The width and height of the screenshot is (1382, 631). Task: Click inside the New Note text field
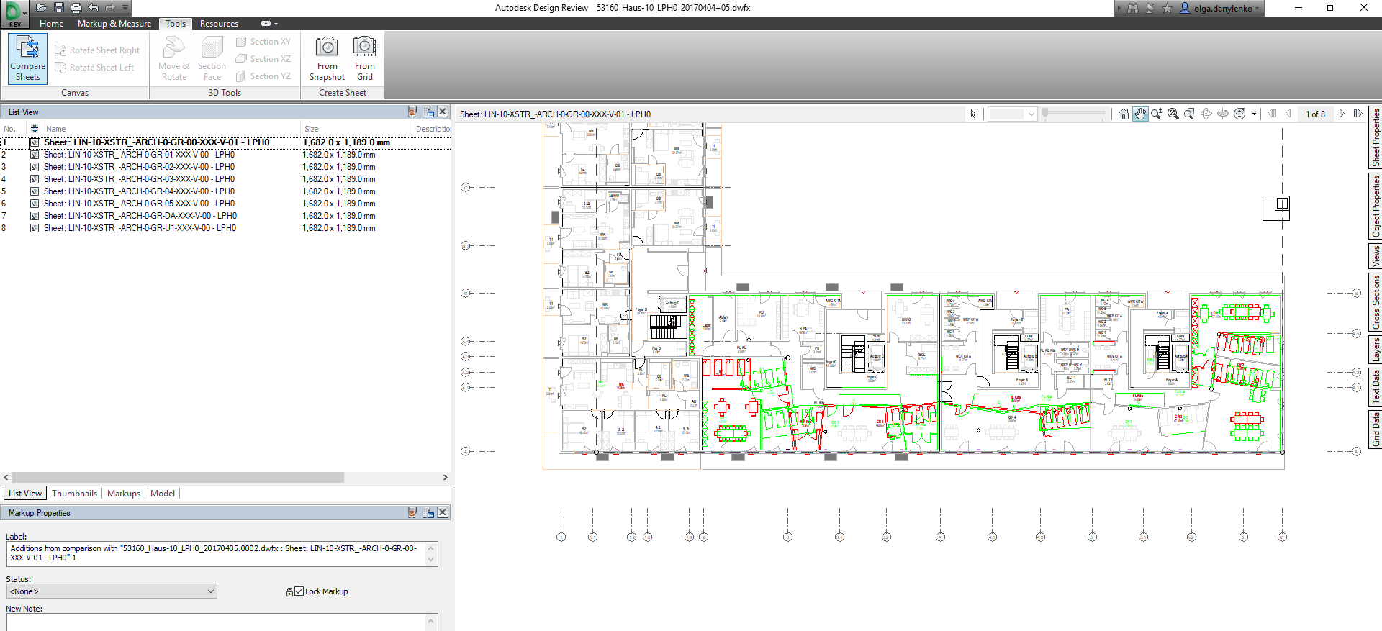216,622
